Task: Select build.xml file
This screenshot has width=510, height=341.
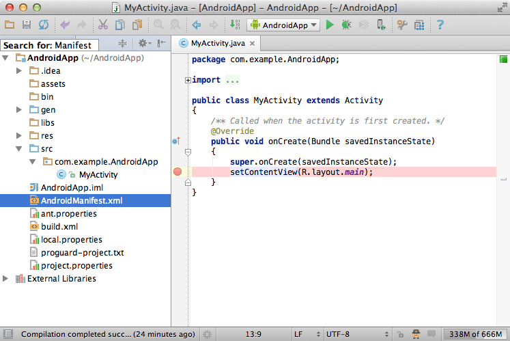Action: [x=54, y=227]
